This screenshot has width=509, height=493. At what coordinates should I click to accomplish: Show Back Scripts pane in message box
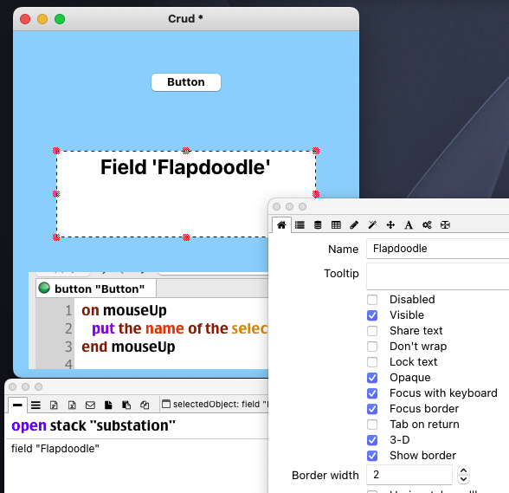tap(126, 405)
